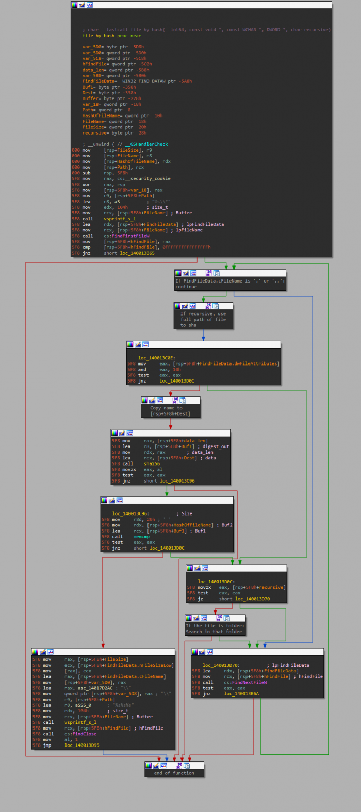Expand the "If recursive, use full path" group
This screenshot has height=812, width=361.
216,306
